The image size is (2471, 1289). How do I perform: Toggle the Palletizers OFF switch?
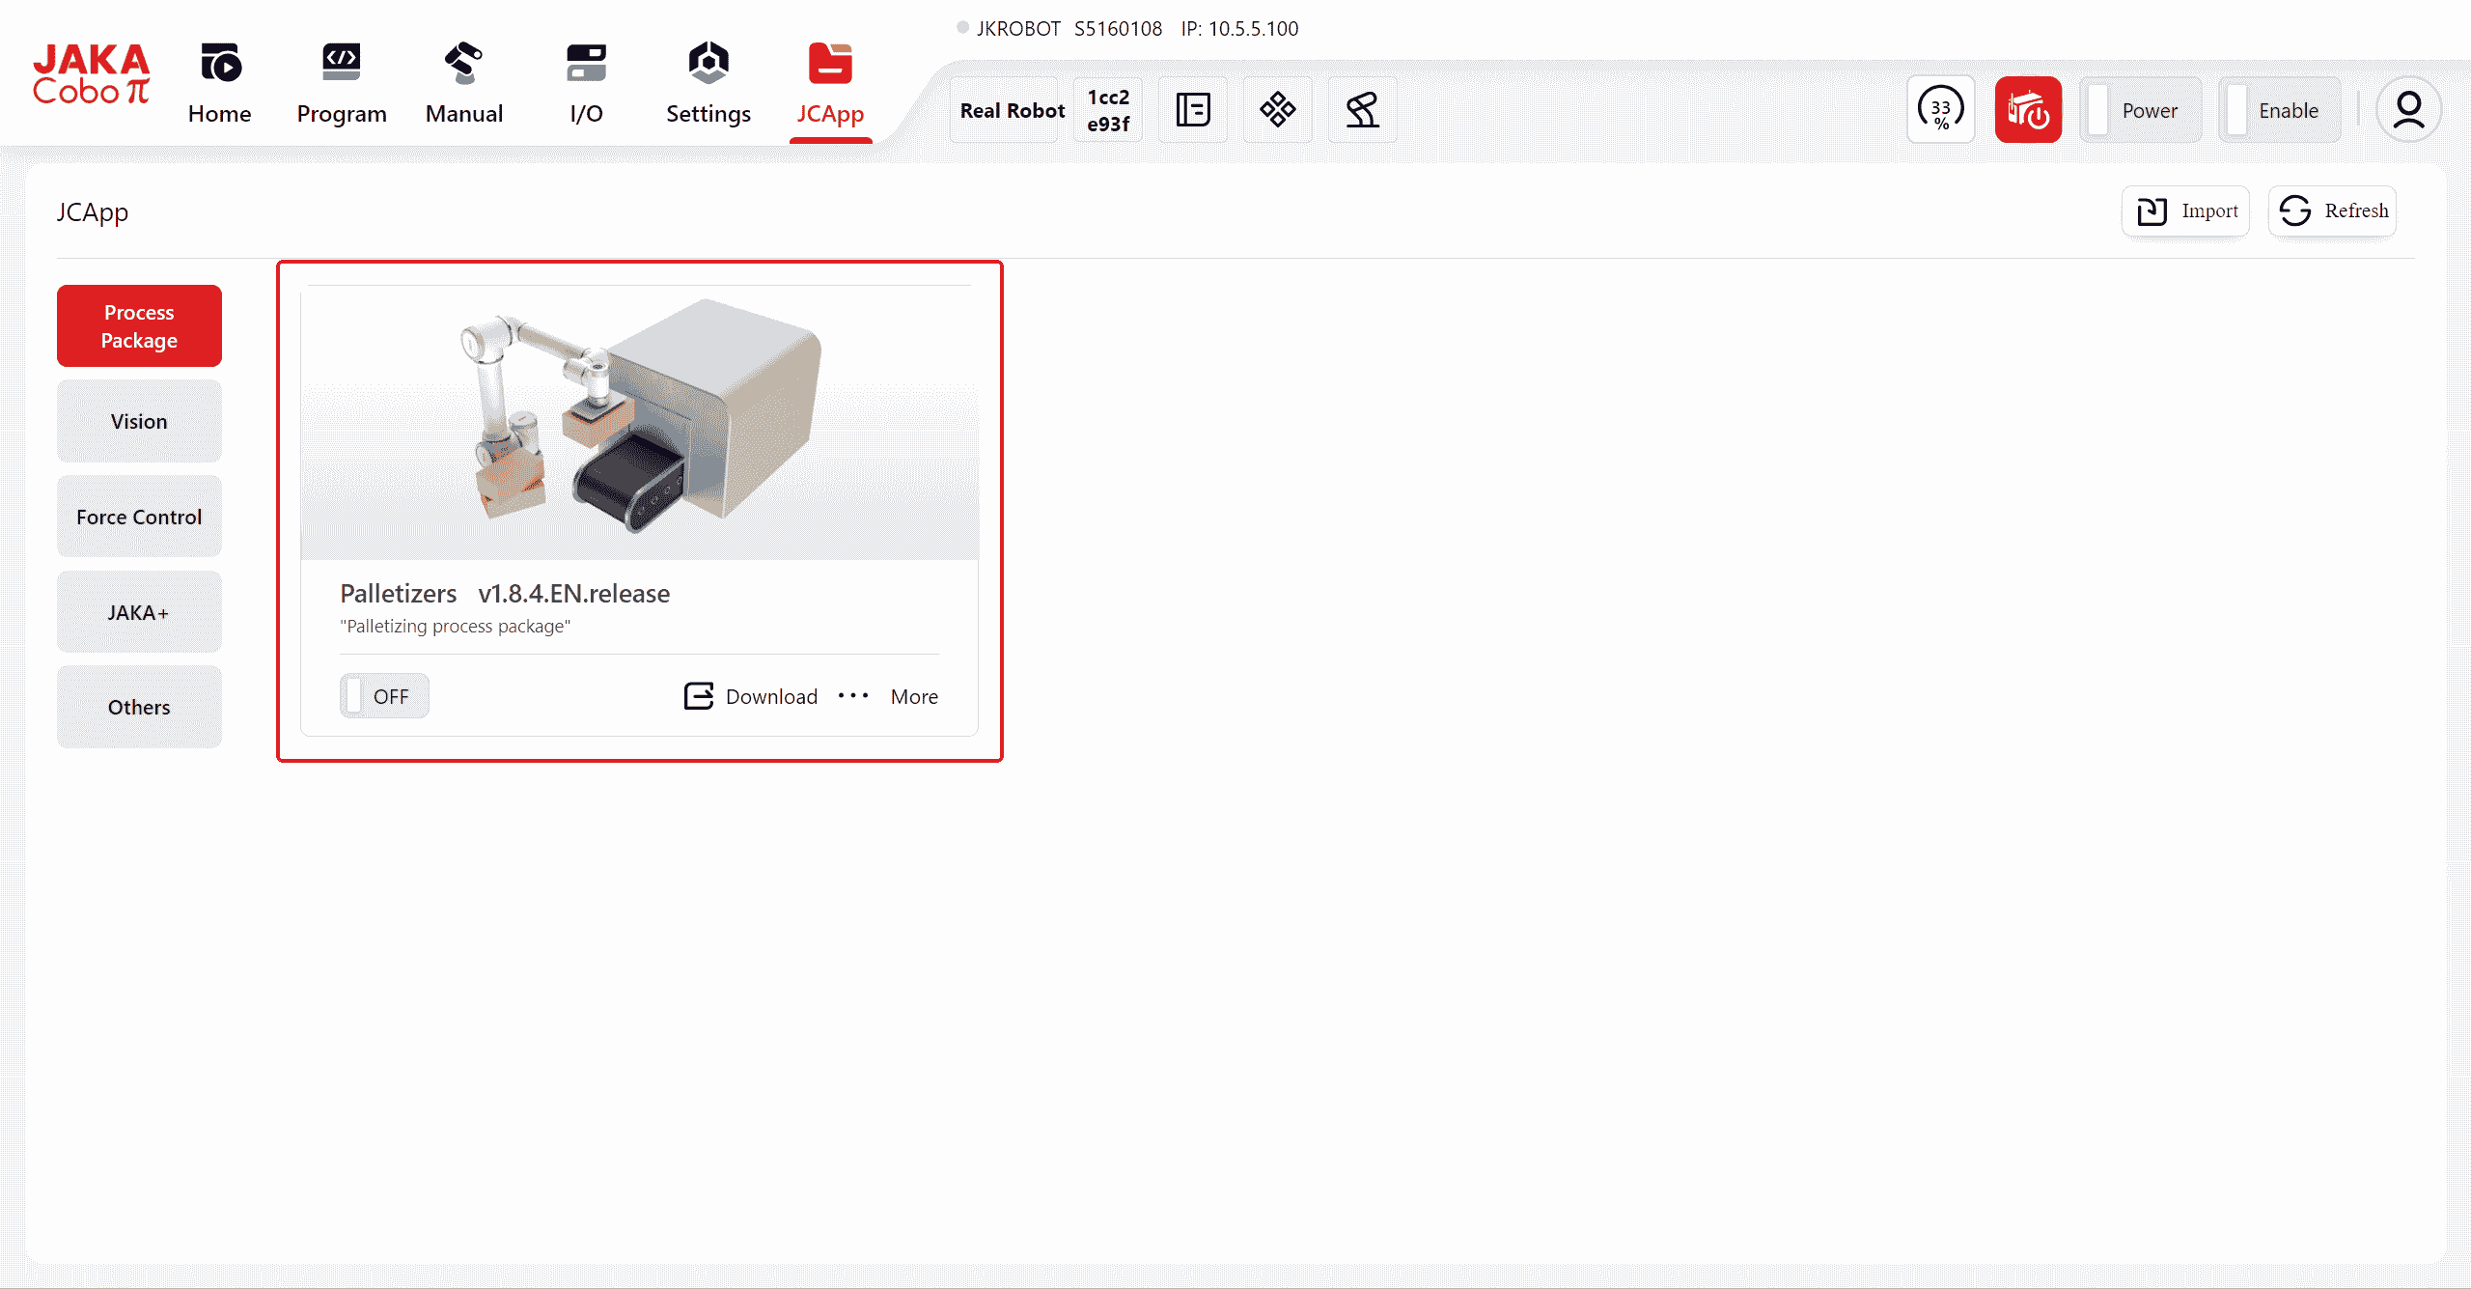383,696
